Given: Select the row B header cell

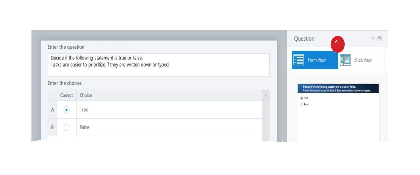Looking at the screenshot, I should (x=52, y=127).
